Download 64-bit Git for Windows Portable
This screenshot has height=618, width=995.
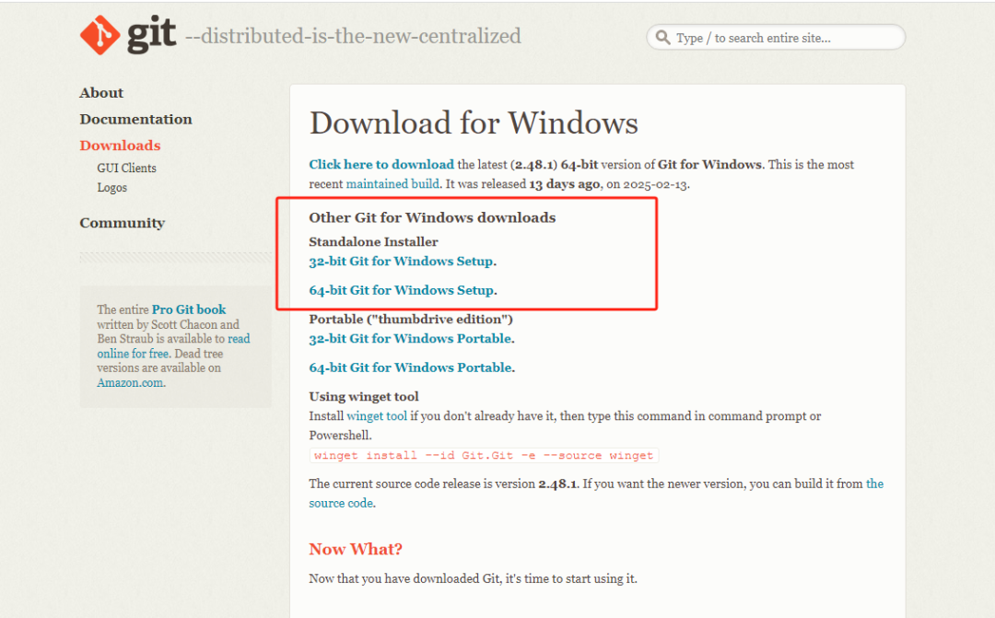pos(411,368)
